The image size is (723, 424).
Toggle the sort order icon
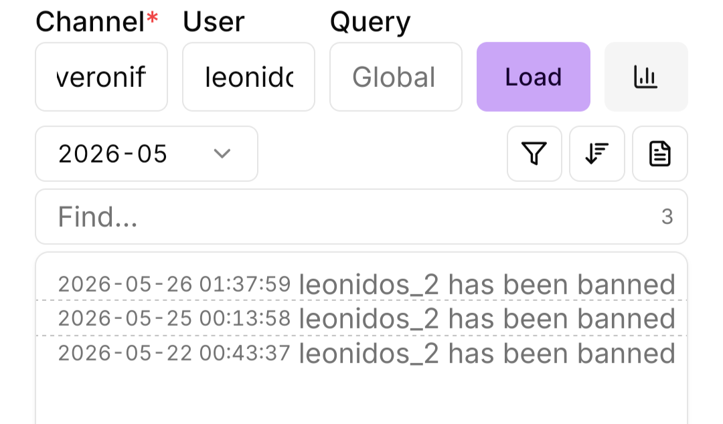[597, 153]
